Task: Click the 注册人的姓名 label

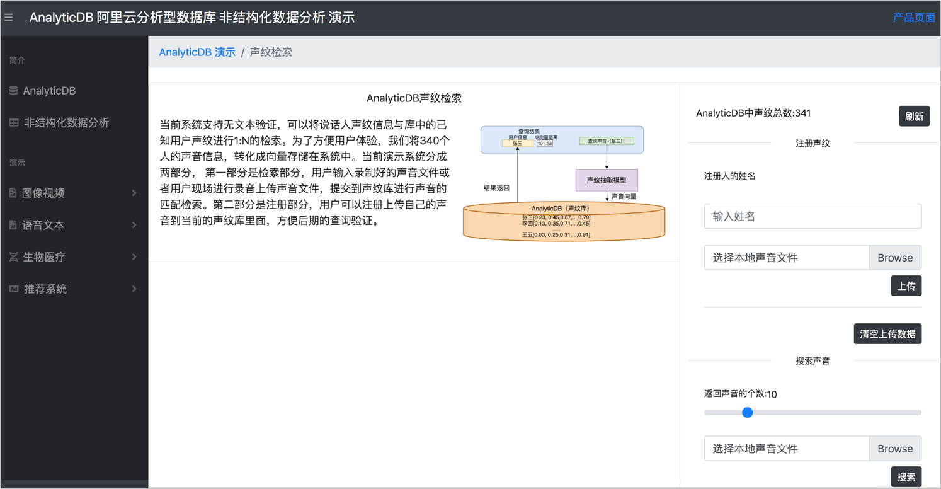Action: 730,176
